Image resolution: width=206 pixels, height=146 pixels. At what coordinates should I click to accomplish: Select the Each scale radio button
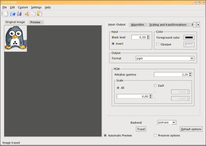[x=155, y=85]
